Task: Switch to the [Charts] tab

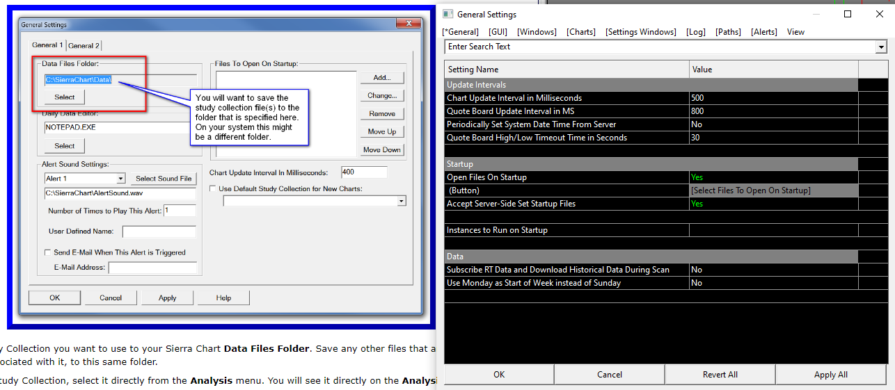Action: (x=581, y=32)
